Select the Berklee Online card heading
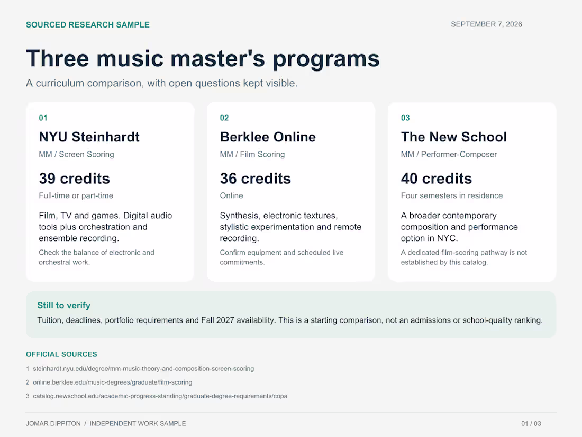This screenshot has width=582, height=437. (x=268, y=137)
